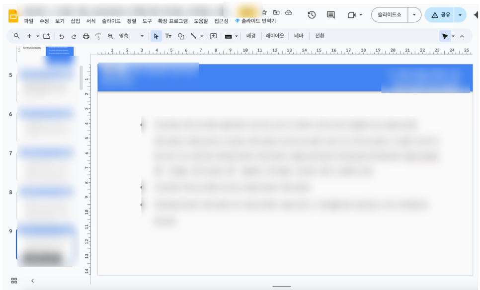Print the presentation
Viewport: 480px width, 290px height.
coord(86,36)
